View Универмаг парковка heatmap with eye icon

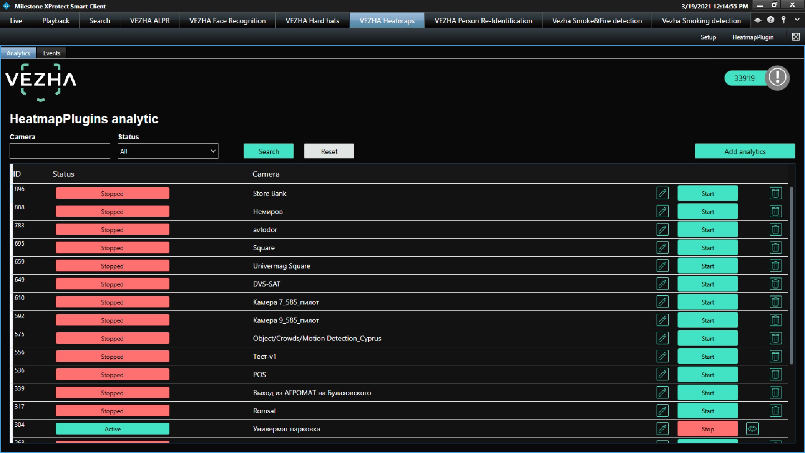click(753, 429)
